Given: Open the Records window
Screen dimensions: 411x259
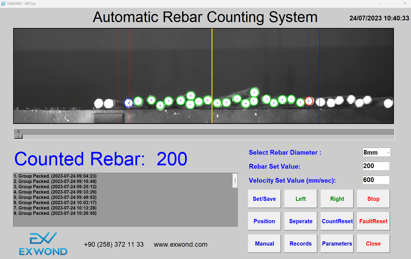Looking at the screenshot, I should (301, 244).
